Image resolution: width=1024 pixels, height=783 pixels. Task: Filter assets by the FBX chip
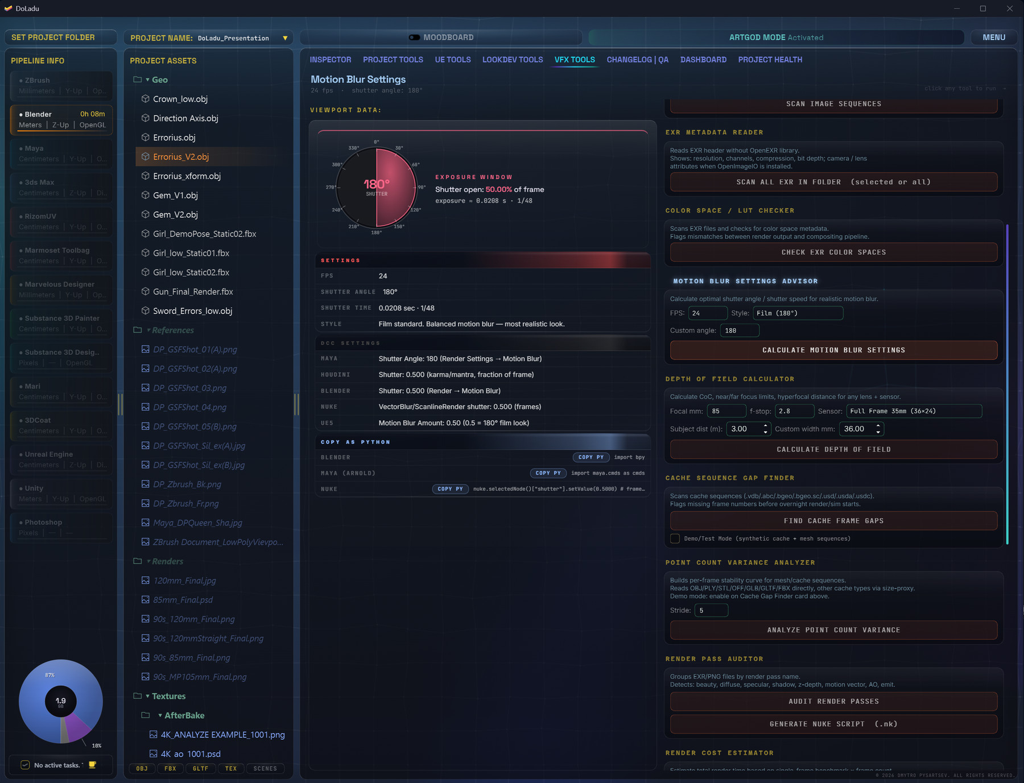(x=170, y=769)
